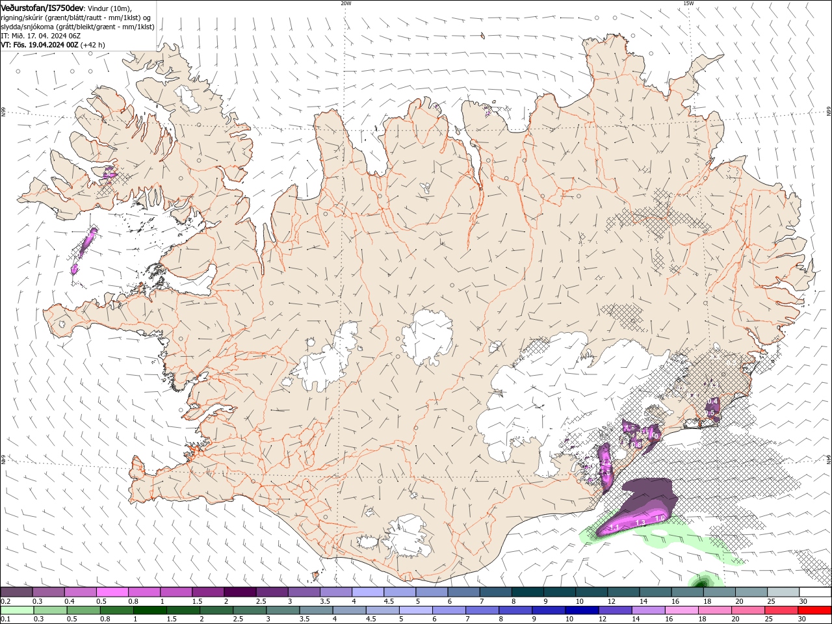This screenshot has height=624, width=832.
Task: Click the "15W" longitude label
Action: pos(688,3)
